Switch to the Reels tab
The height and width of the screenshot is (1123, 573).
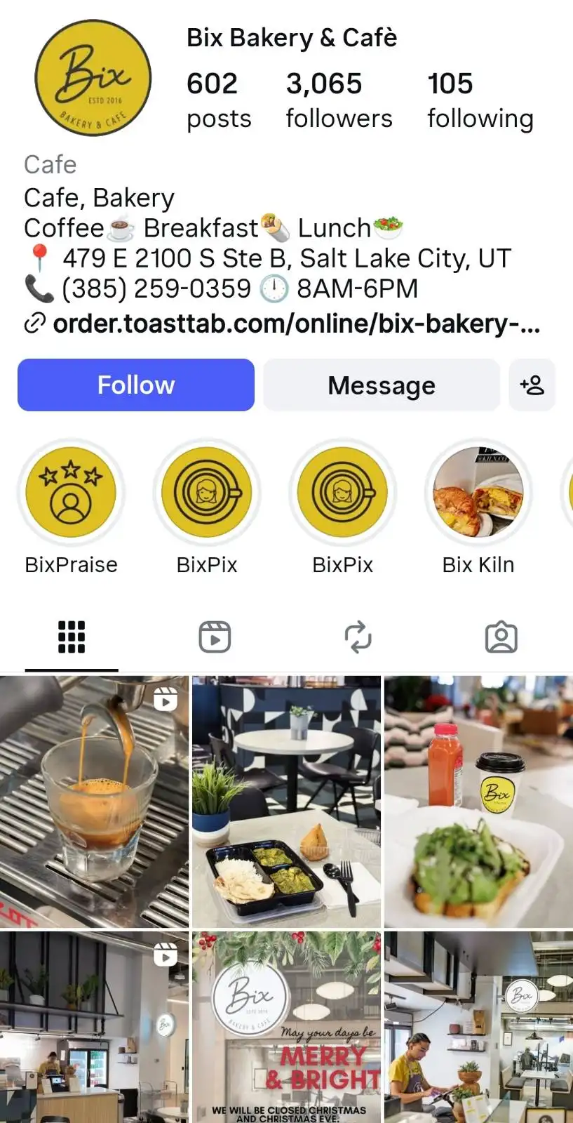click(215, 637)
